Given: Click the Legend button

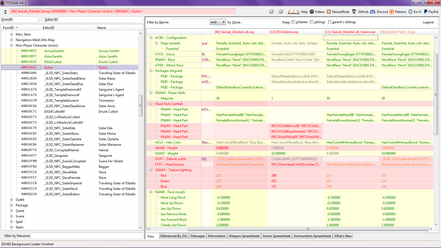Looking at the screenshot, I should pyautogui.click(x=428, y=22).
